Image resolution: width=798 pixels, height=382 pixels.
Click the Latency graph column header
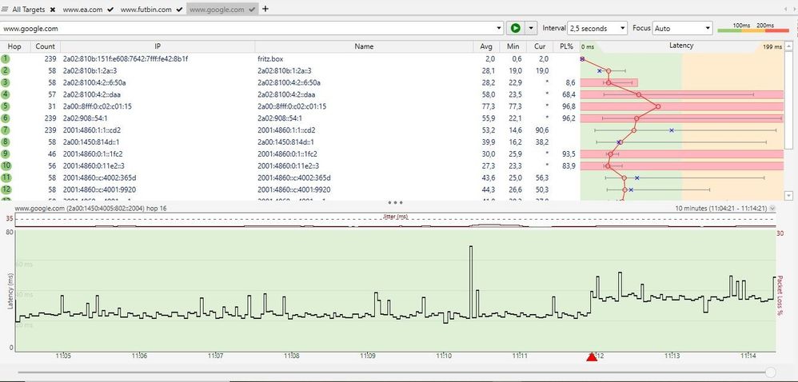coord(681,46)
